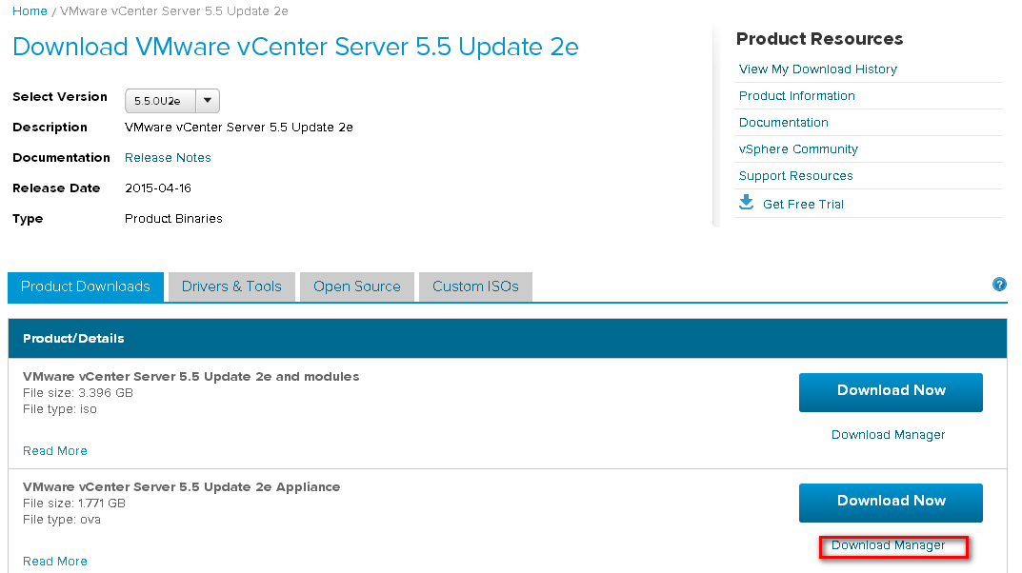1022x573 pixels.
Task: Click the 'File size: 3.396 GB' text
Action: point(77,393)
